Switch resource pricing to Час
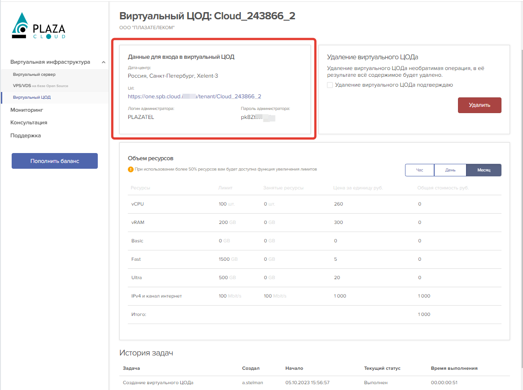This screenshot has height=390, width=523. coord(419,170)
